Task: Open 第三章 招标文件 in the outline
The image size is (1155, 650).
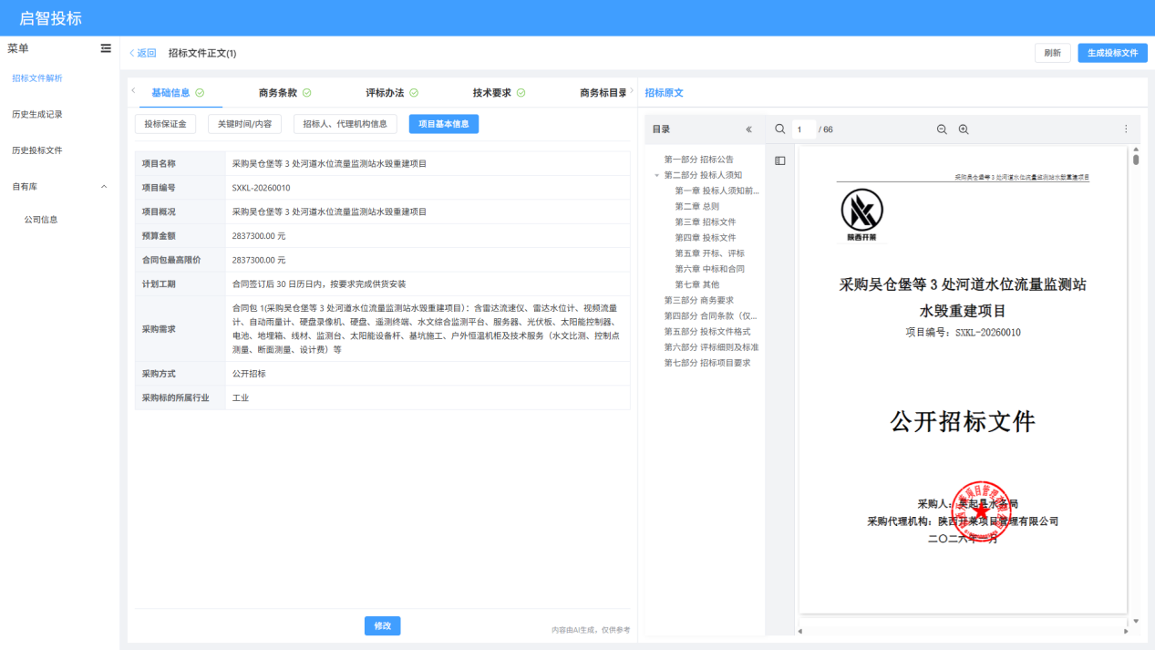Action: point(705,222)
